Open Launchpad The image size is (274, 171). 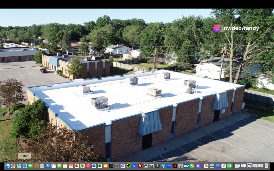42,166
